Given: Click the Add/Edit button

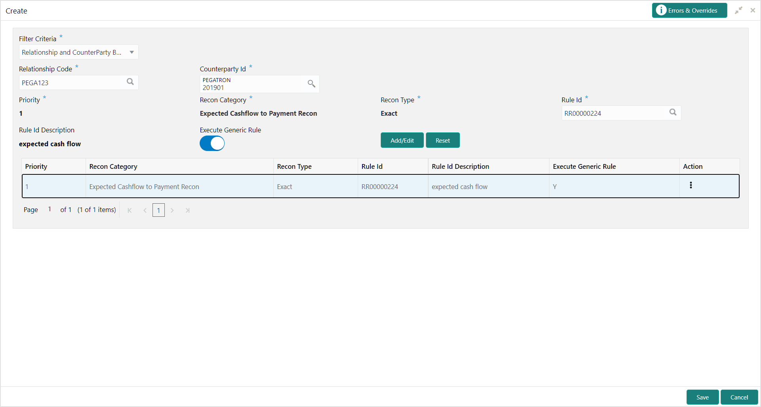Looking at the screenshot, I should tap(402, 140).
